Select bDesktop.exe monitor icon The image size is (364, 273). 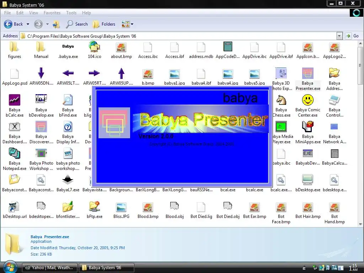pyautogui.click(x=308, y=180)
